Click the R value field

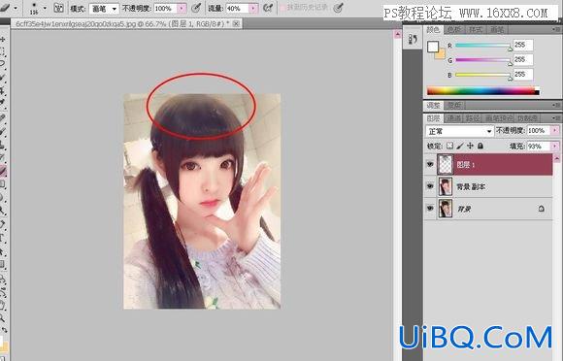[x=523, y=45]
